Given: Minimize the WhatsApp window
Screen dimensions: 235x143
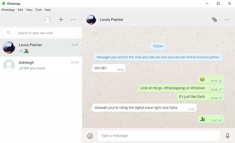Looking at the screenshot, I should click(x=207, y=4).
